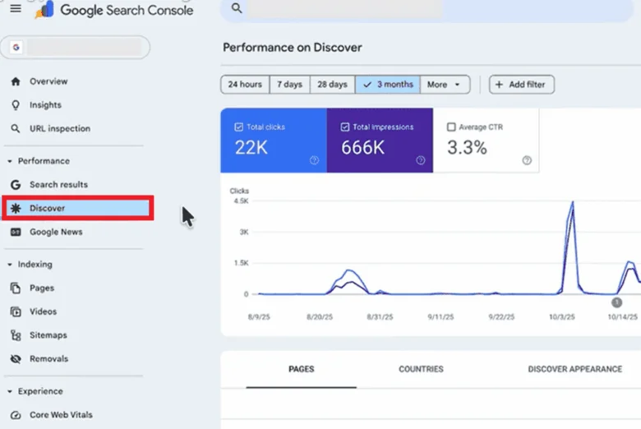Click the Videos icon in sidebar
This screenshot has width=641, height=429.
pos(16,311)
